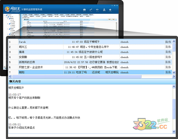Click the horizontal scrollbar's left arrow
Image resolution: width=178 pixels, height=139 pixels.
click(10, 76)
